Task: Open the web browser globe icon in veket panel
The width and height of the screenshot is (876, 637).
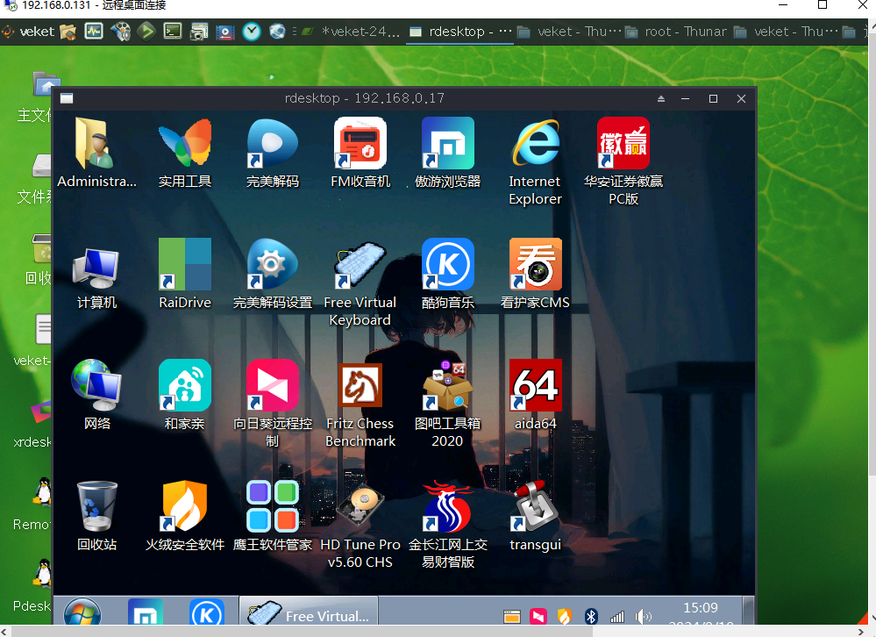Action: (x=278, y=32)
